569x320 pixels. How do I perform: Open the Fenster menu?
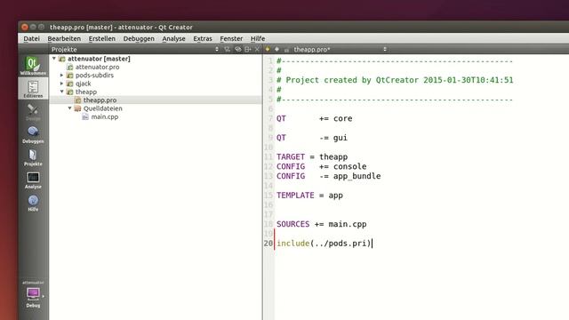pyautogui.click(x=231, y=38)
